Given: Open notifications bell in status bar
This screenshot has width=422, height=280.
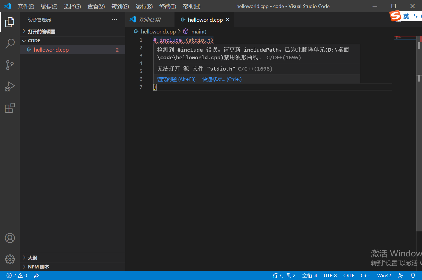Looking at the screenshot, I should [x=413, y=275].
